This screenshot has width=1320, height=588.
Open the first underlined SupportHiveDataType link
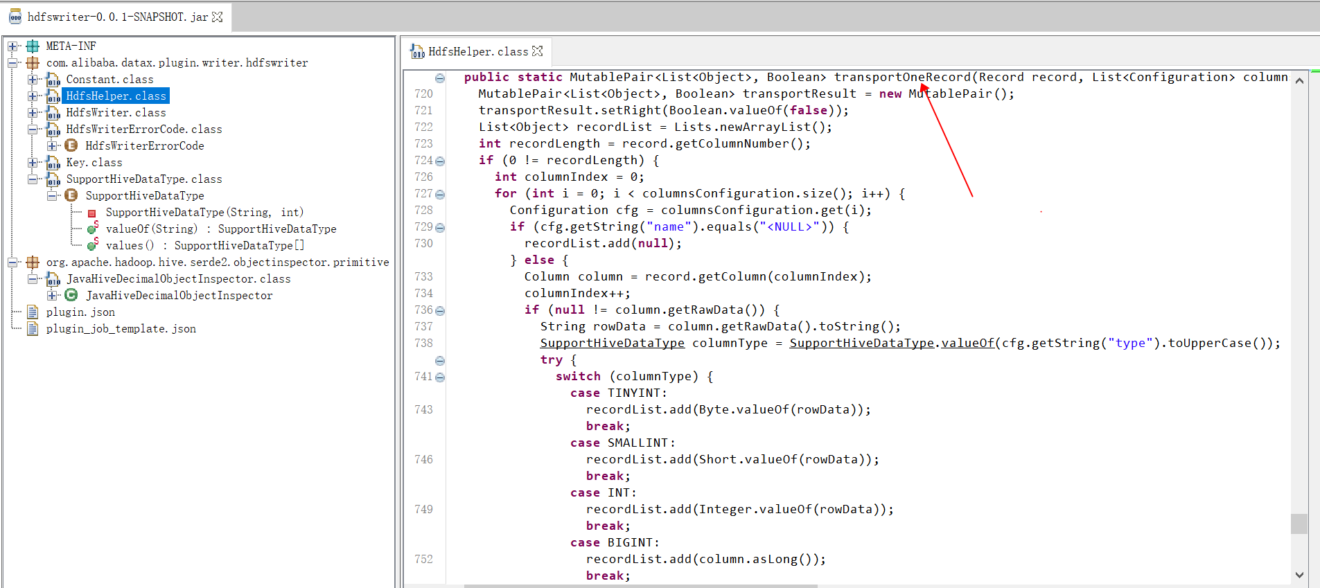click(613, 344)
